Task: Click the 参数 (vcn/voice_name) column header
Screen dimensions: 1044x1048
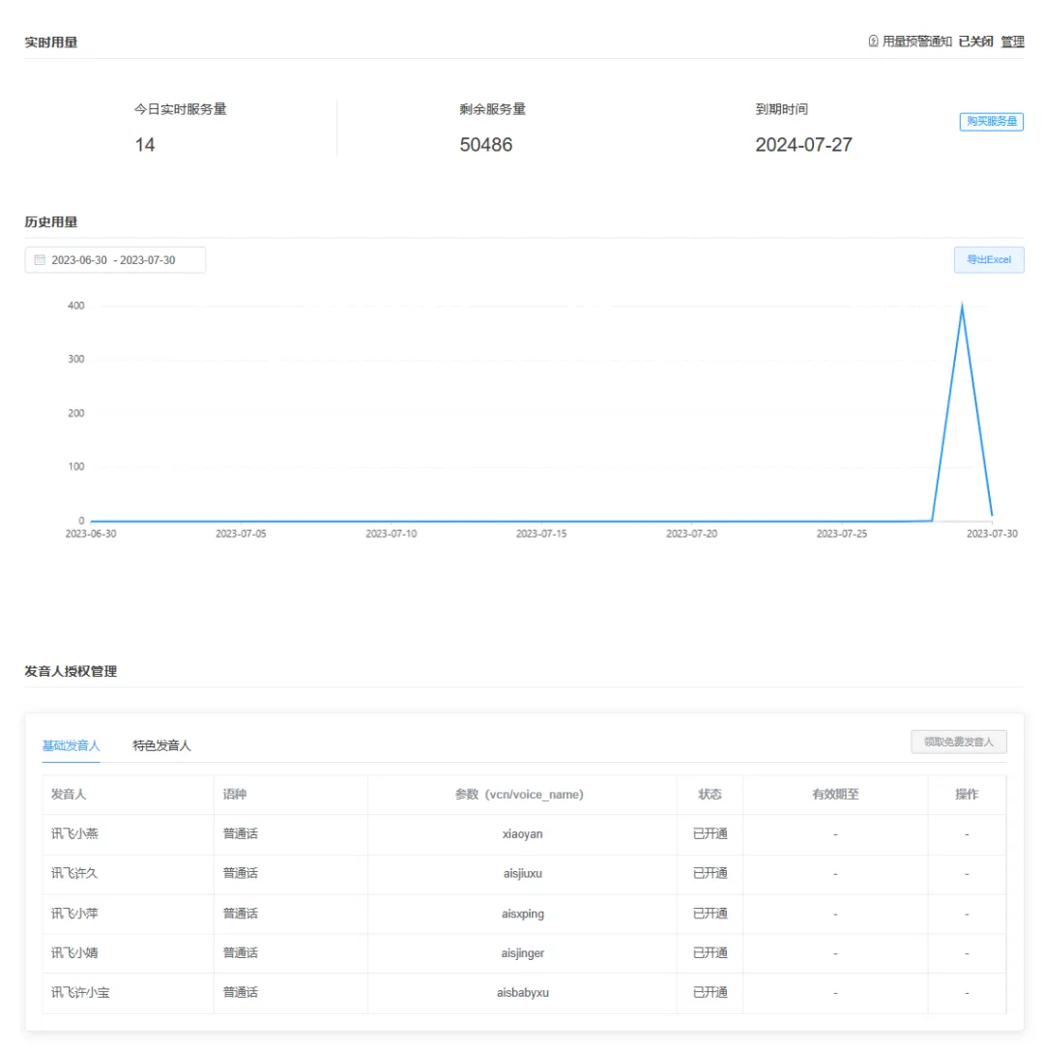Action: tap(519, 794)
